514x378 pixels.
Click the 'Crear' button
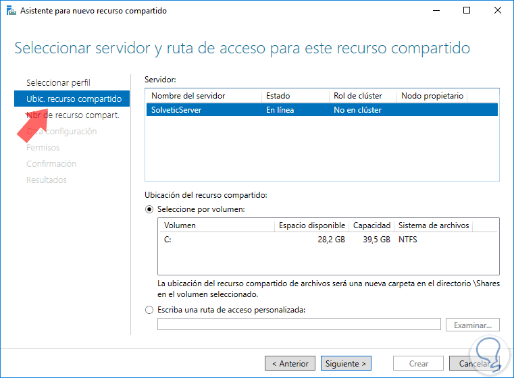(x=418, y=363)
